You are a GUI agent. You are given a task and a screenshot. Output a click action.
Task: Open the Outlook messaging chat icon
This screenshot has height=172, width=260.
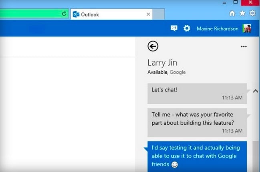174,28
